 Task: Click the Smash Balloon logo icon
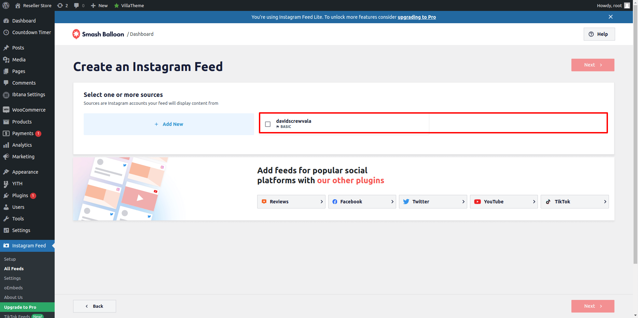point(76,34)
